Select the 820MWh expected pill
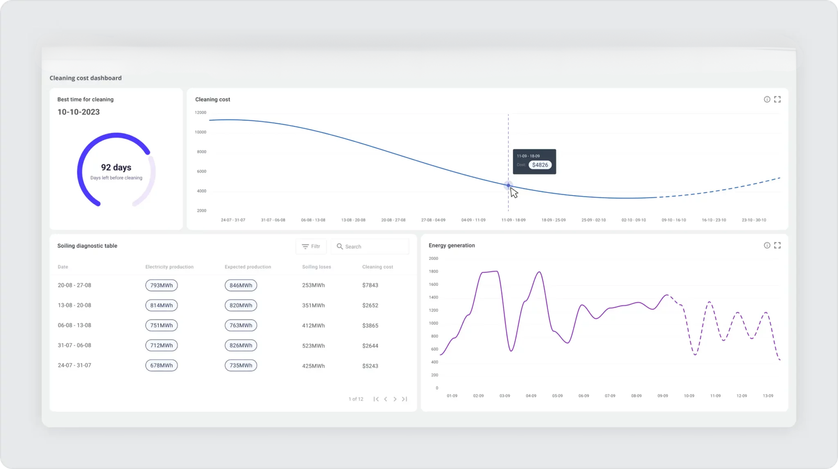The image size is (838, 469). coord(241,305)
